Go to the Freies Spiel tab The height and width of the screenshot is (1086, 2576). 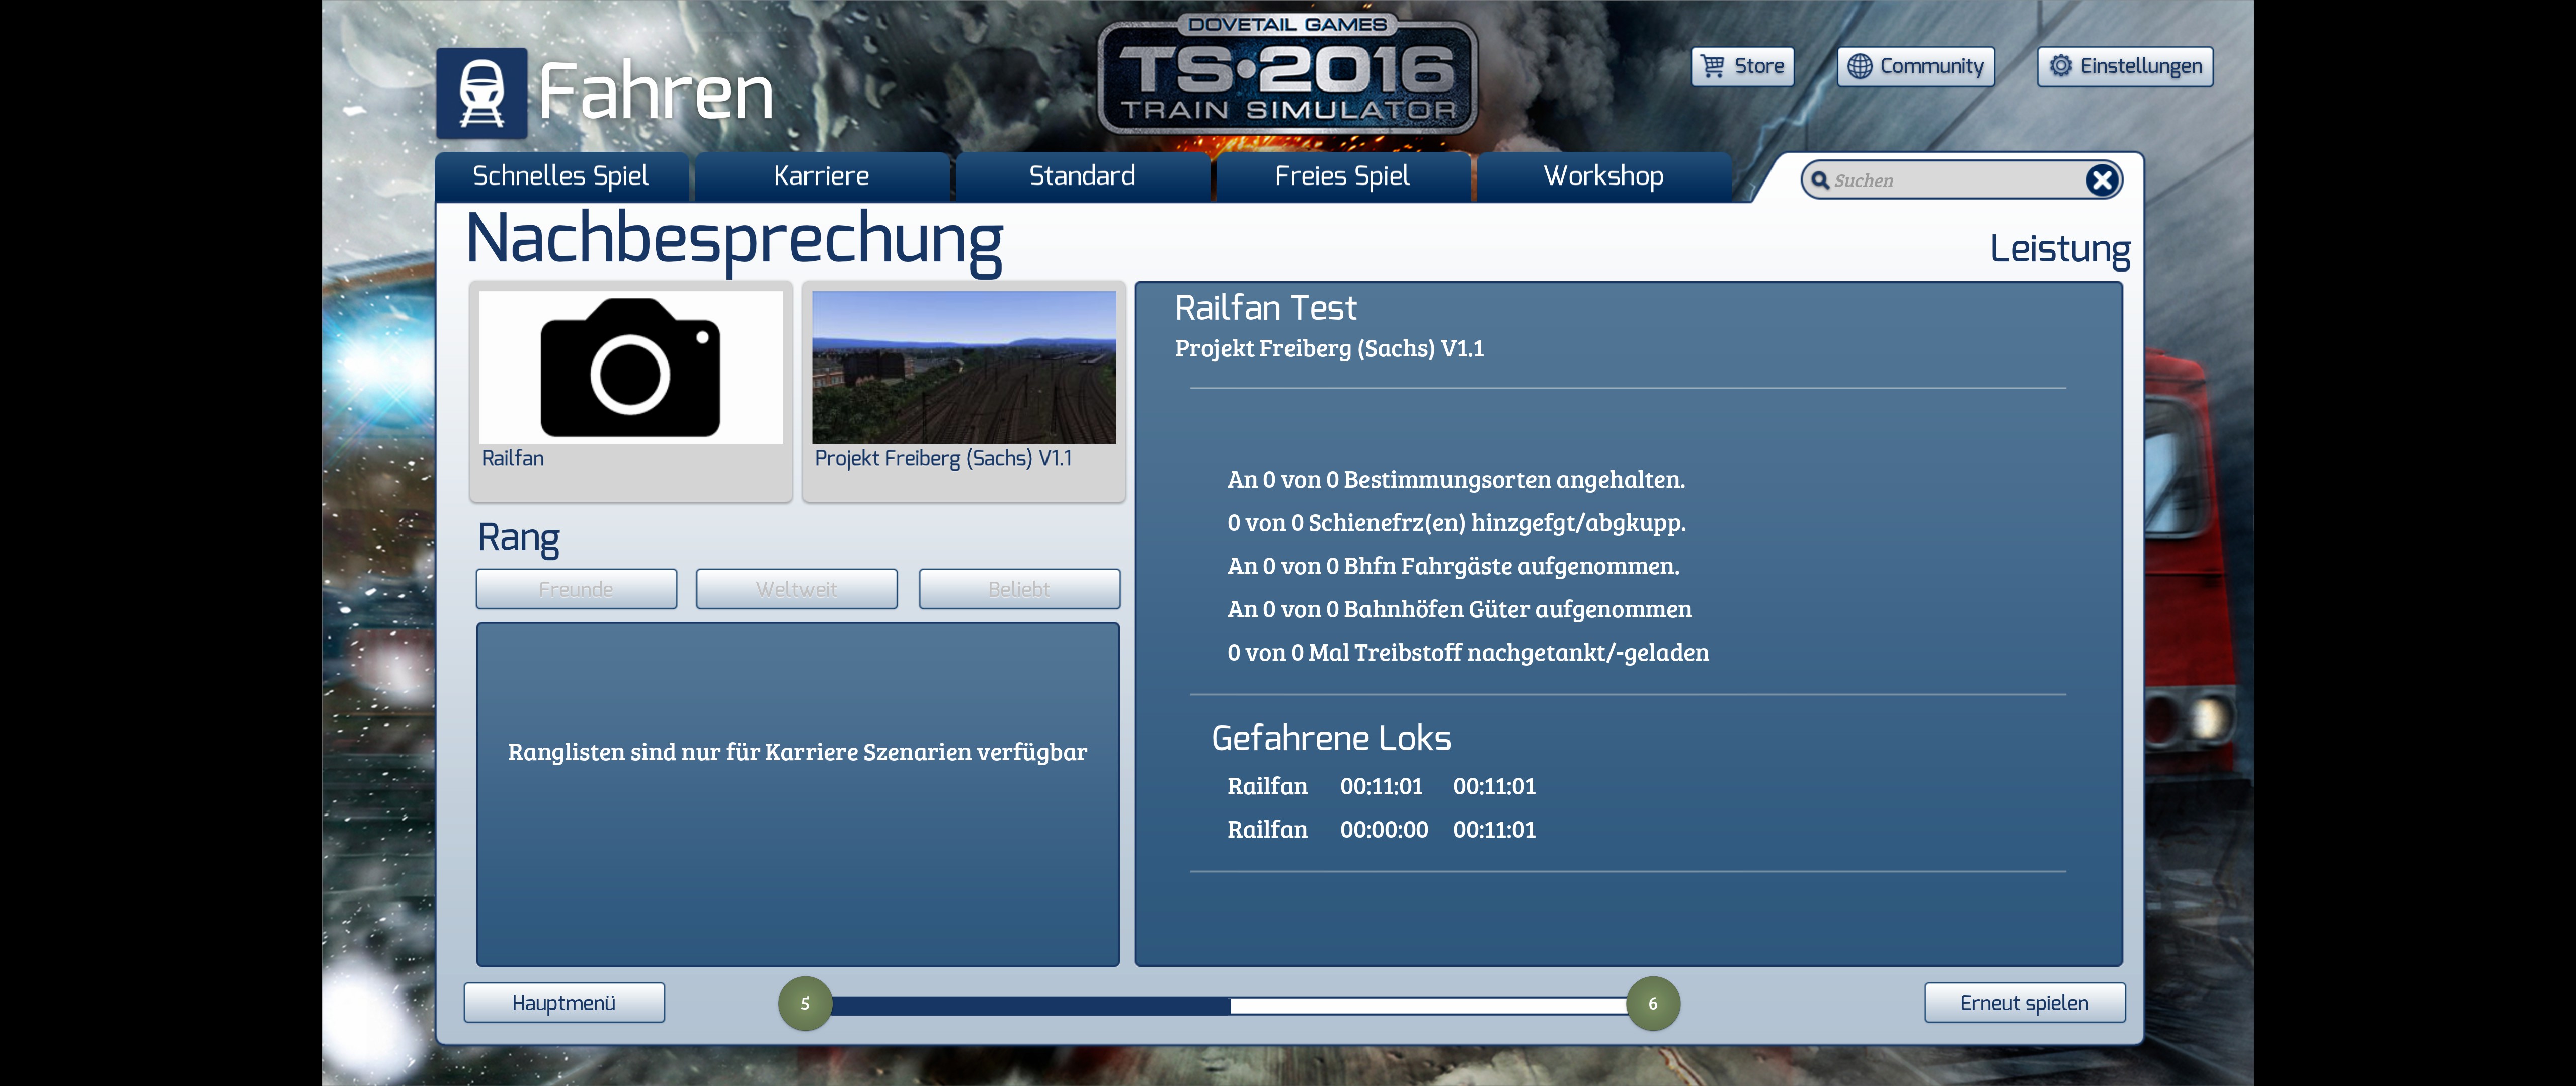click(1342, 177)
